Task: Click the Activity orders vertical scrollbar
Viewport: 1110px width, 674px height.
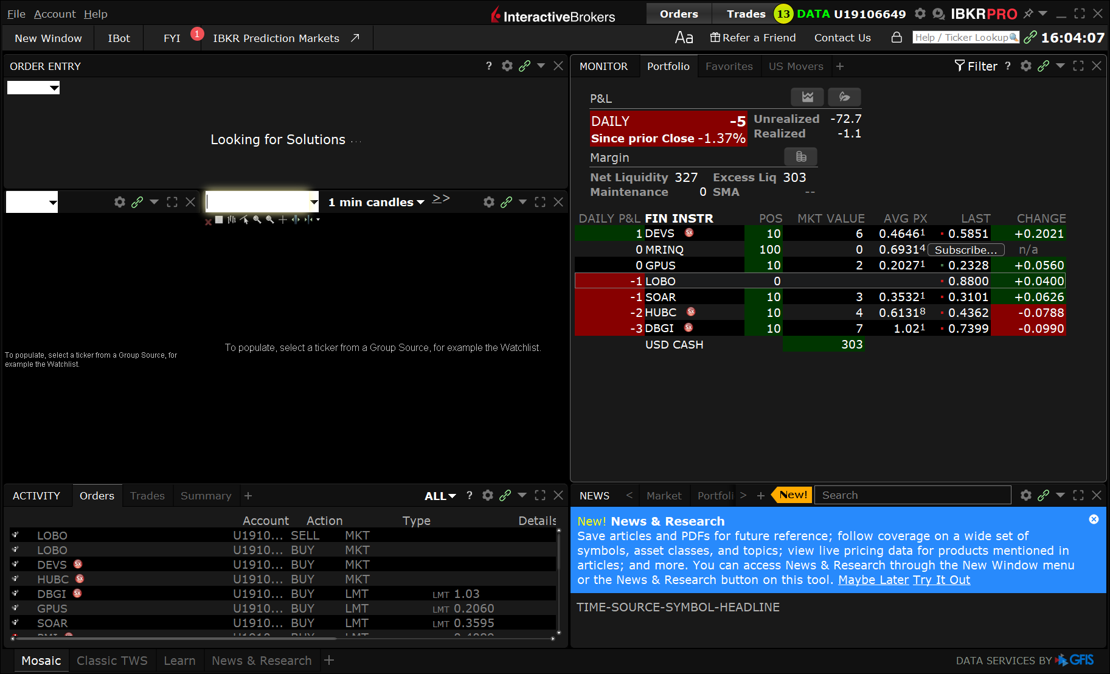Action: pos(558,551)
